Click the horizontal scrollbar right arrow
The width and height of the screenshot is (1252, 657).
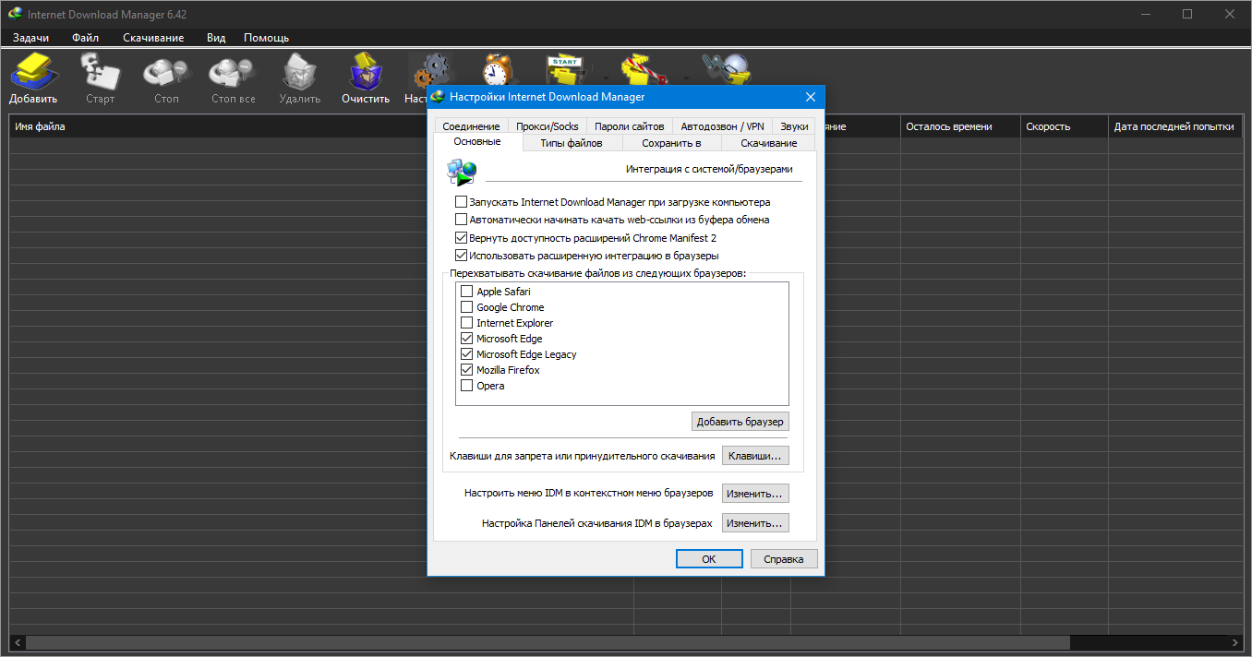coord(1236,642)
